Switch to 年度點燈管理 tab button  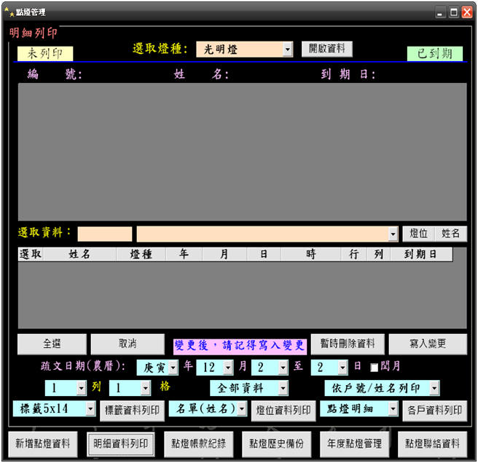tap(355, 444)
